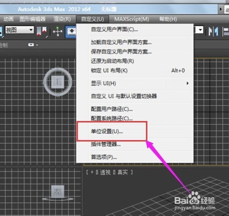Open the 视图 reference coordinate dropdown
The height and width of the screenshot is (216, 229).
tap(20, 30)
